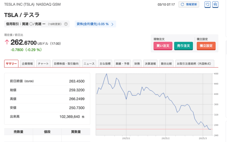Image resolution: width=227 pixels, height=142 pixels.
Task: Click the portfolio register icon beside the heart
Action: (x=215, y=5)
